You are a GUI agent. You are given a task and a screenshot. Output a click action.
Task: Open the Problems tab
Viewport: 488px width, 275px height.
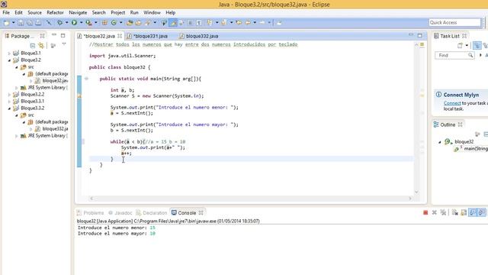[90, 213]
